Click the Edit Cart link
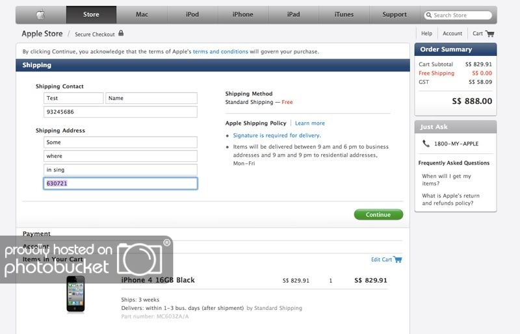Viewport: 520px width, 334px height. pos(382,259)
